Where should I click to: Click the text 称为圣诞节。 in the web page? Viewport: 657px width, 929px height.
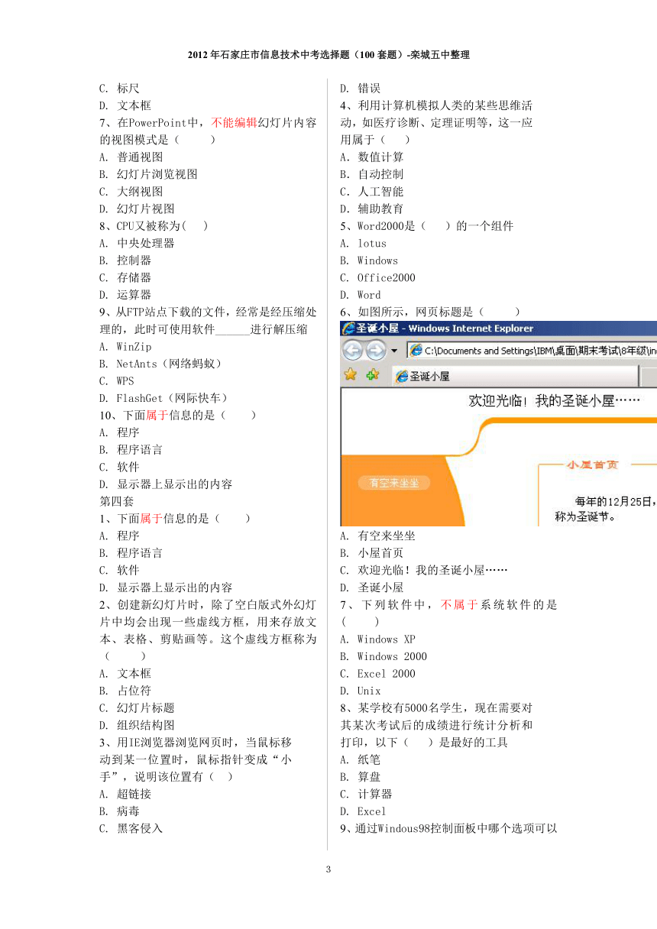coord(588,516)
